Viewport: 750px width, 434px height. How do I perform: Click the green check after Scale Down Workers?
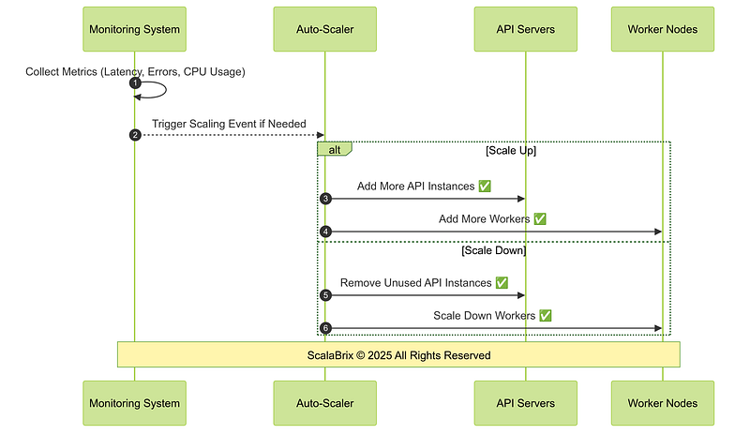click(546, 316)
